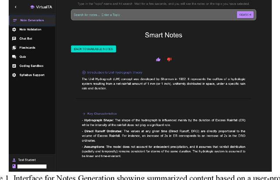Click the Flashcards icon in sidebar
This screenshot has height=180, width=280.
click(14, 48)
